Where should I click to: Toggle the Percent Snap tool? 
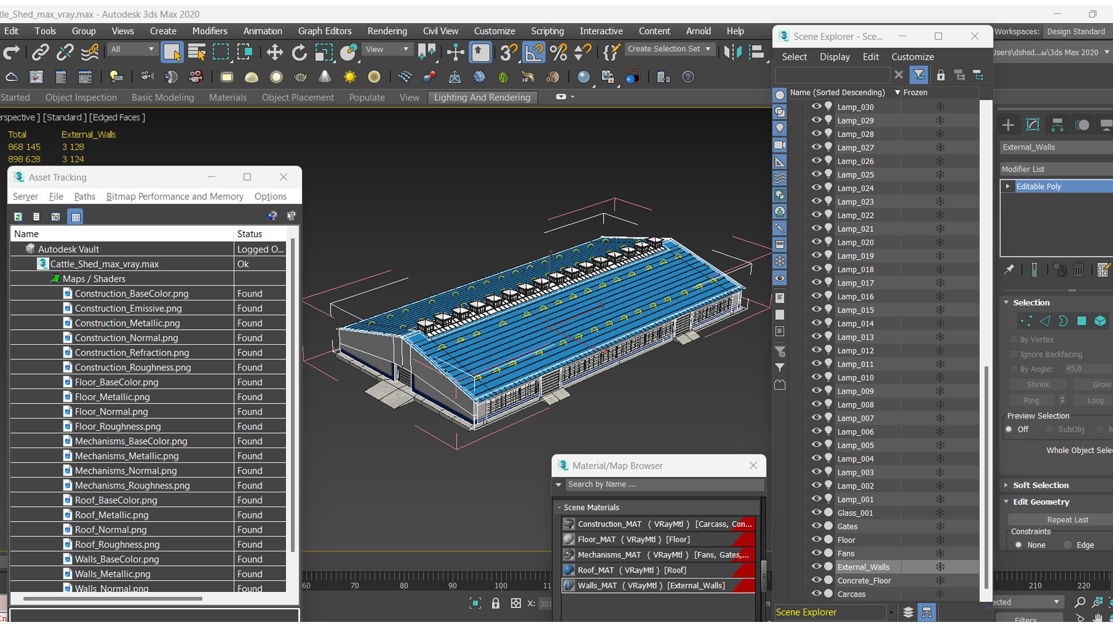point(559,52)
